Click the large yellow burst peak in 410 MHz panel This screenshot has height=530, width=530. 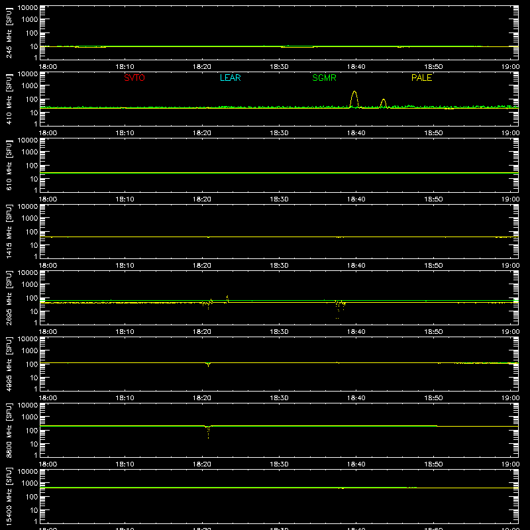354,99
